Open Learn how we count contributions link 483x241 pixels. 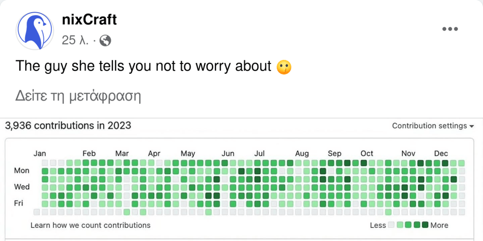[91, 225]
